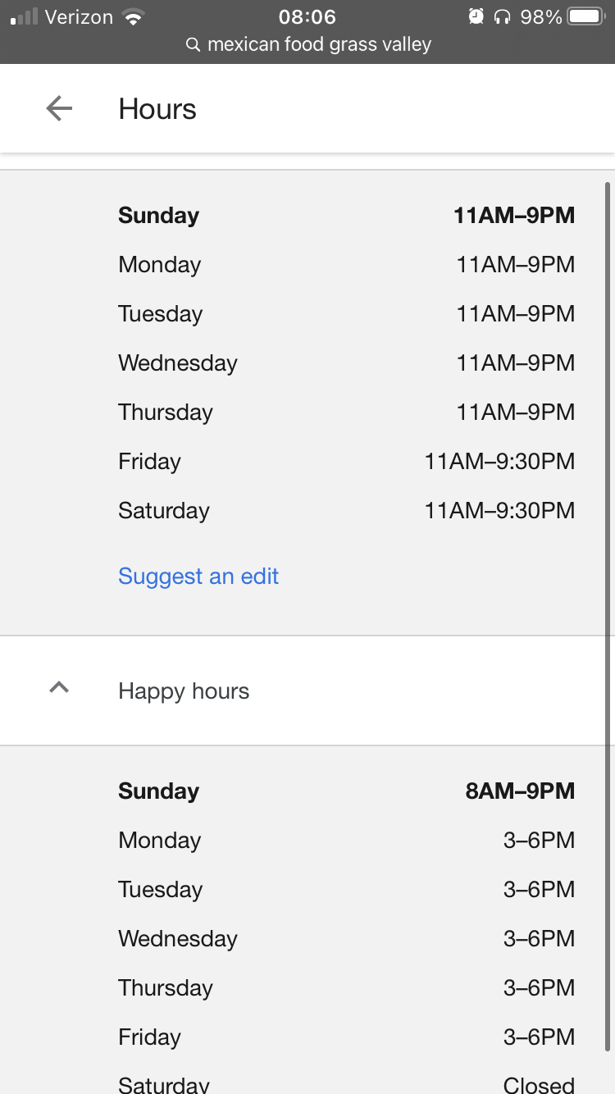This screenshot has height=1094, width=615.
Task: Select Friday 11AM–9:30PM hours row
Action: (346, 462)
